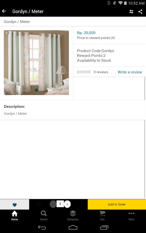This screenshot has height=233, width=146.
Task: Open the Cart tab
Action: (102, 216)
